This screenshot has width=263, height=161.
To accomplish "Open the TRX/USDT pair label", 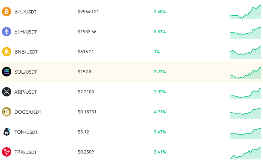I will point(25,152).
